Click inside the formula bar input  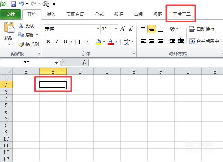pos(156,63)
